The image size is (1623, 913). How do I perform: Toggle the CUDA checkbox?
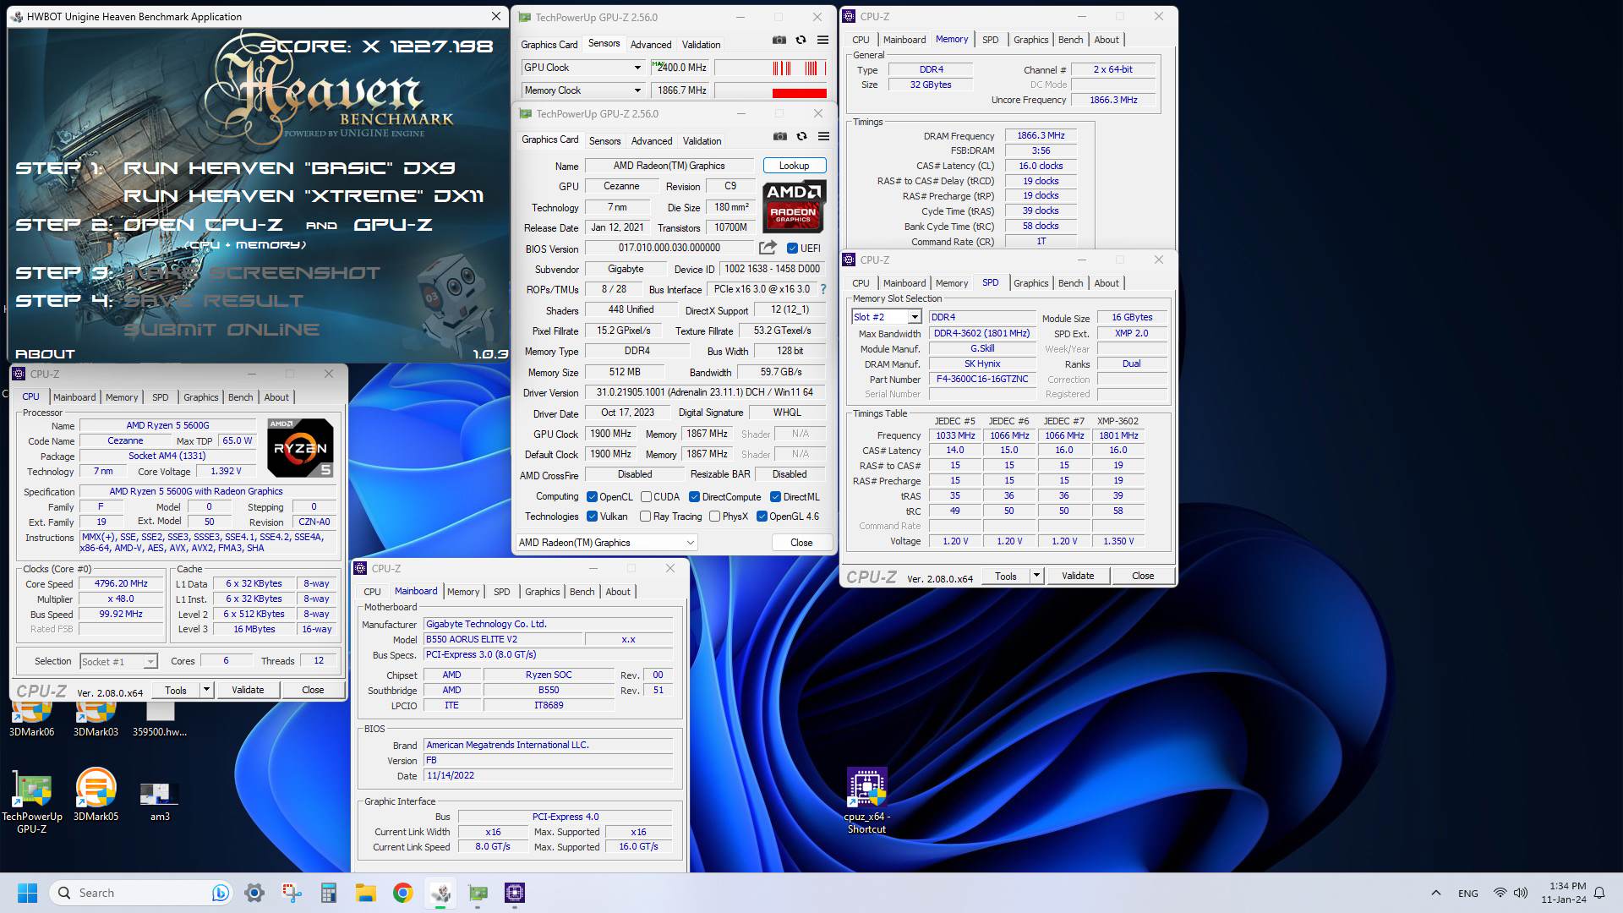[x=646, y=497]
